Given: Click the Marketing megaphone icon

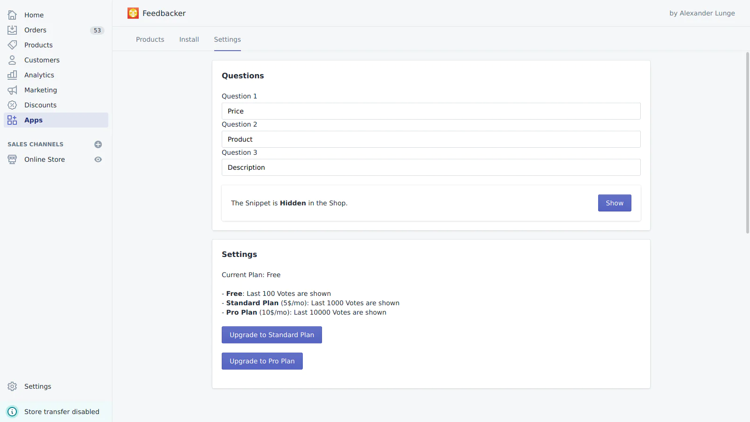Looking at the screenshot, I should point(12,90).
